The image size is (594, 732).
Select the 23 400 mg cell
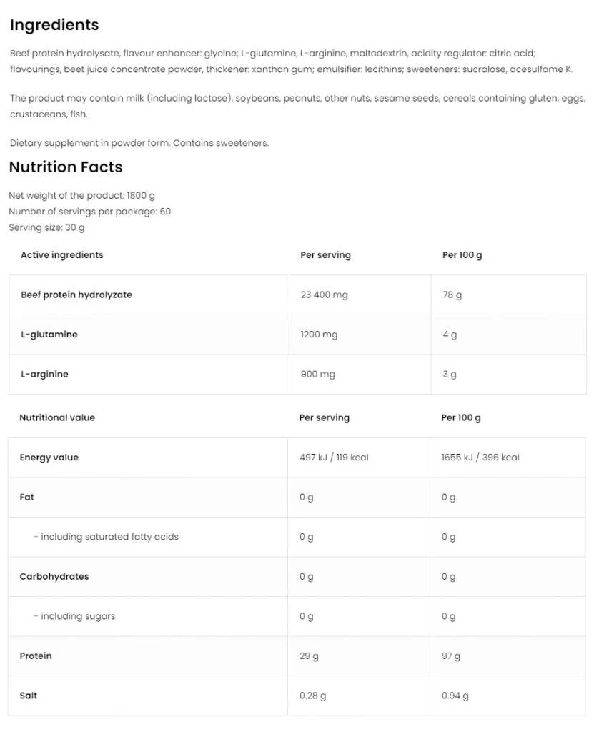click(x=325, y=295)
